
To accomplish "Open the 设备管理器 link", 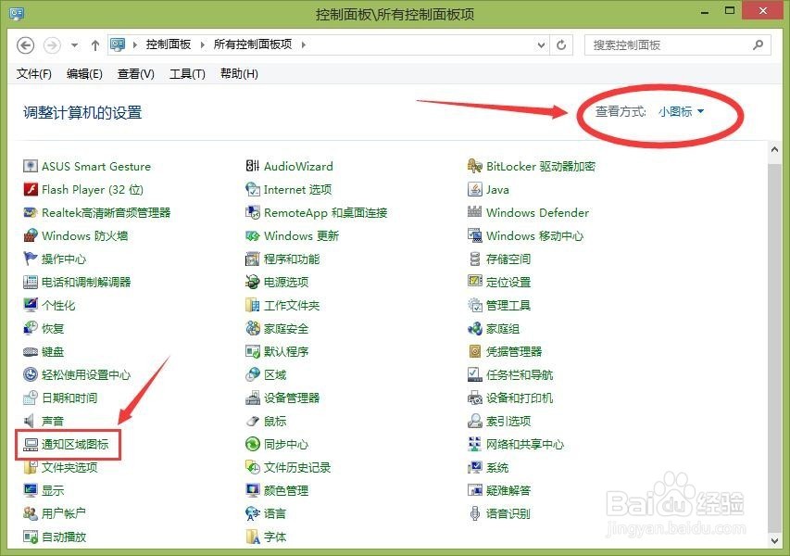I will pyautogui.click(x=292, y=398).
